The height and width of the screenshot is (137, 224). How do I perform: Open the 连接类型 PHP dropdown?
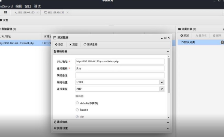tap(162, 89)
